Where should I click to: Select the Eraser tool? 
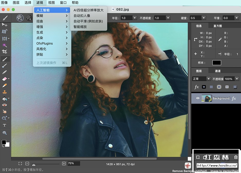coord(5,79)
